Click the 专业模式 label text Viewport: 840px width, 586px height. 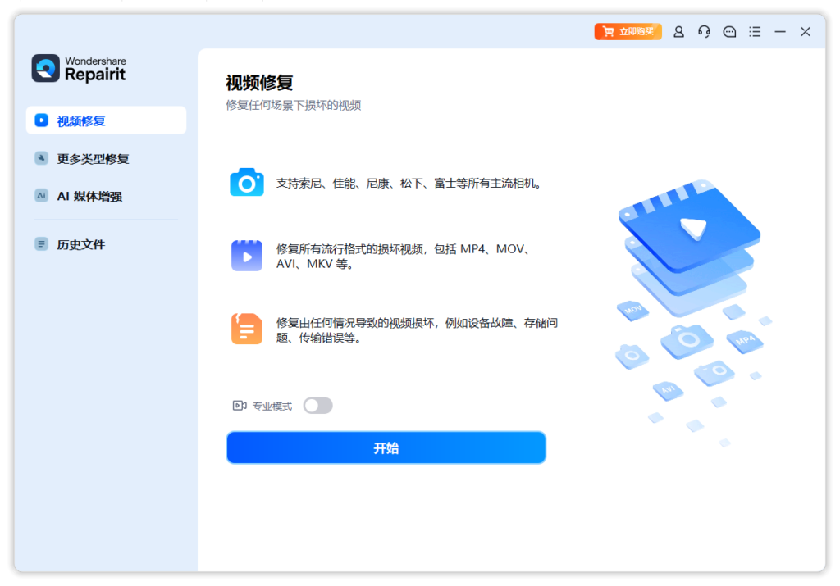pos(272,407)
